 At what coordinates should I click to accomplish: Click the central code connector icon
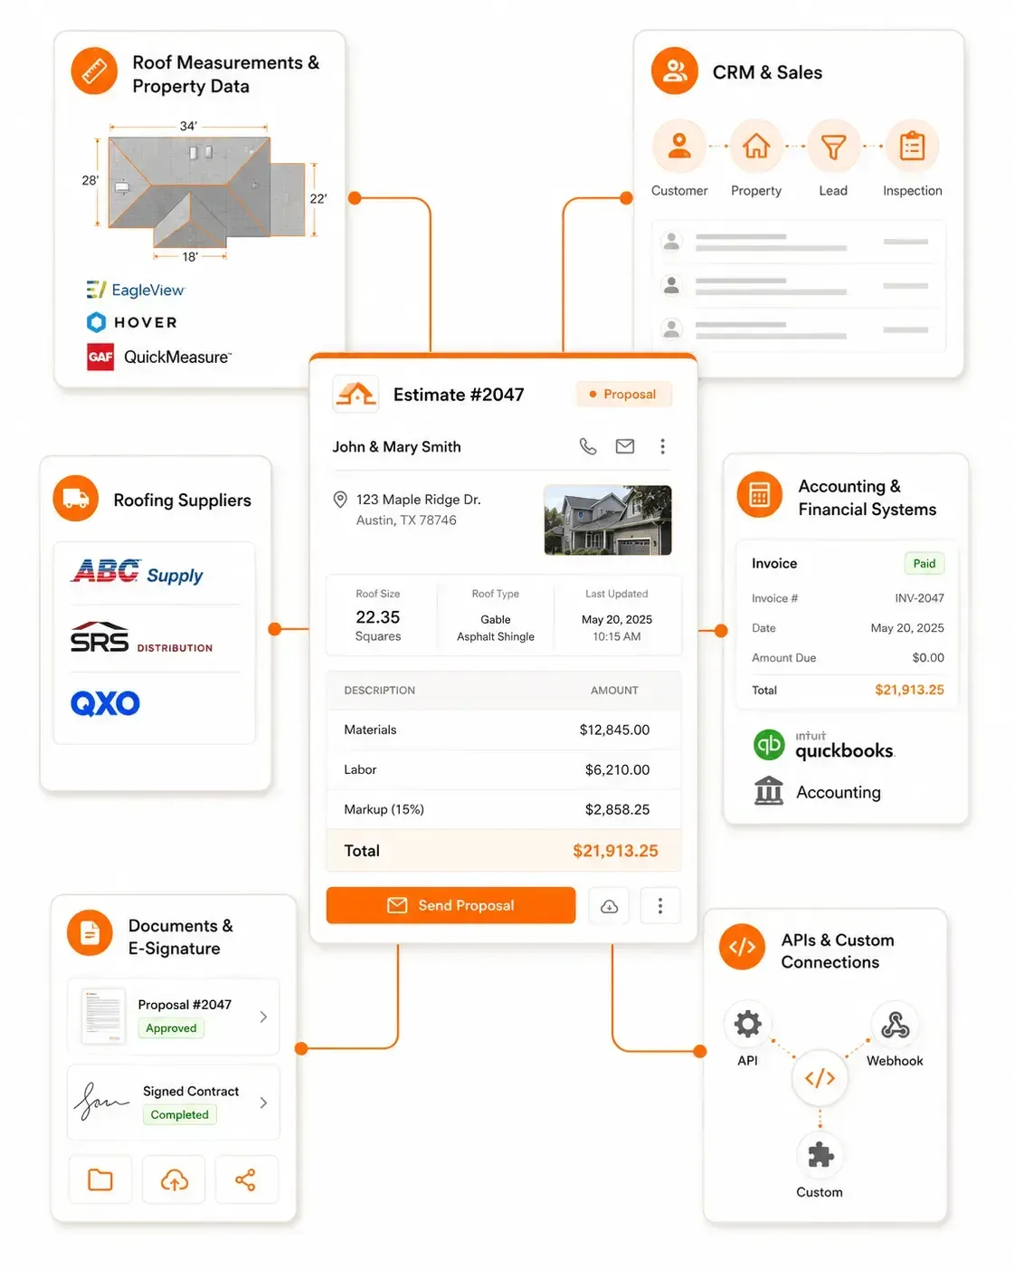coord(820,1078)
